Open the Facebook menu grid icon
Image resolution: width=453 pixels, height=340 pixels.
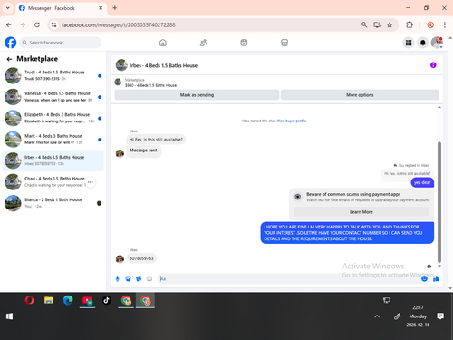[x=409, y=43]
